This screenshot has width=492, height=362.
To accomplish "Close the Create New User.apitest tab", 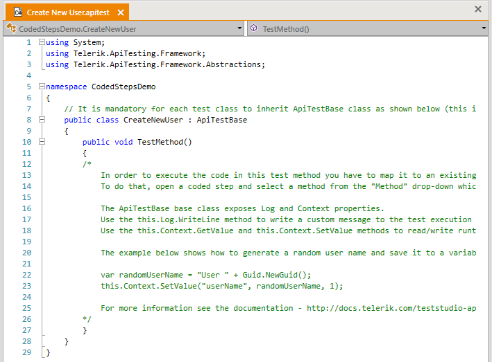I will tap(121, 12).
